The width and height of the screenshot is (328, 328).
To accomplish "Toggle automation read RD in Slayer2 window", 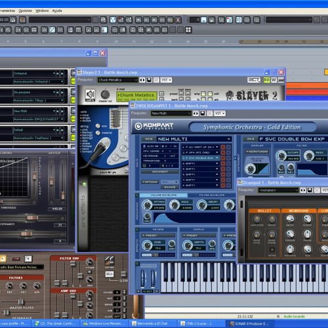I will [x=266, y=80].
